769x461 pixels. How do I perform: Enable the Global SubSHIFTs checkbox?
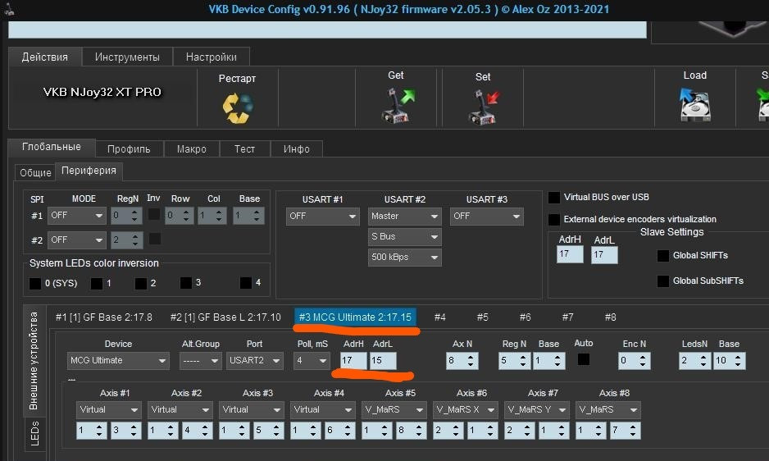coord(663,281)
